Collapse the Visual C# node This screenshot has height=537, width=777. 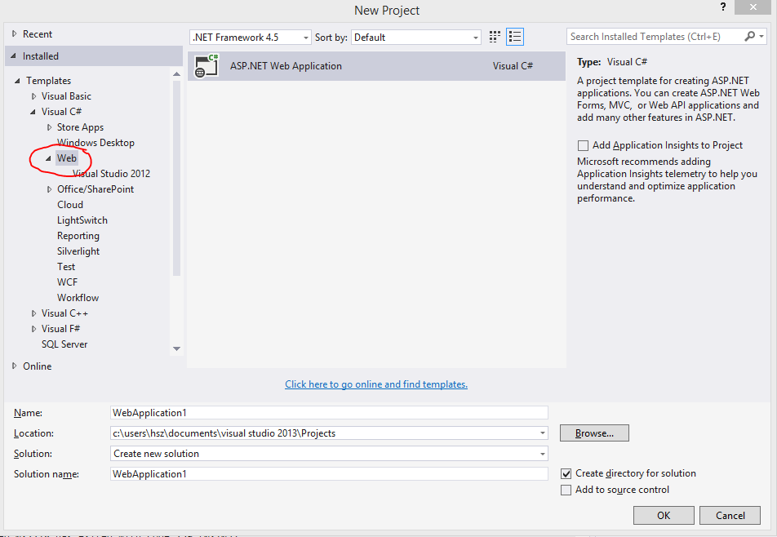pyautogui.click(x=33, y=112)
